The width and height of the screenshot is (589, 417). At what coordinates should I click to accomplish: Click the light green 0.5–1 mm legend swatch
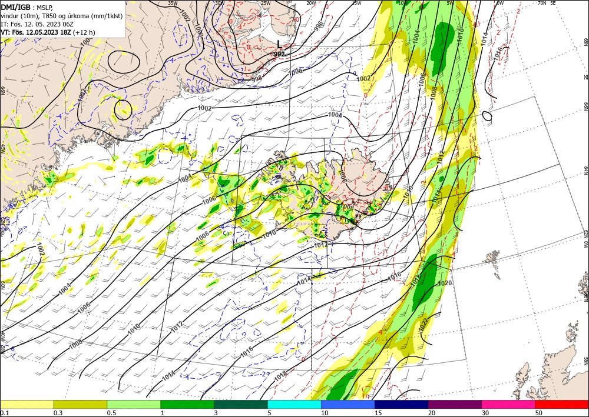pyautogui.click(x=134, y=404)
